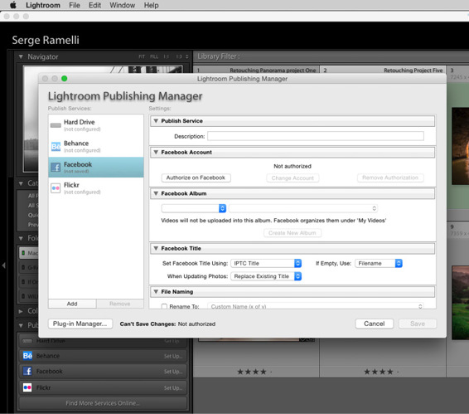The height and width of the screenshot is (414, 469).
Task: Click Find More Services Online button
Action: 103,403
